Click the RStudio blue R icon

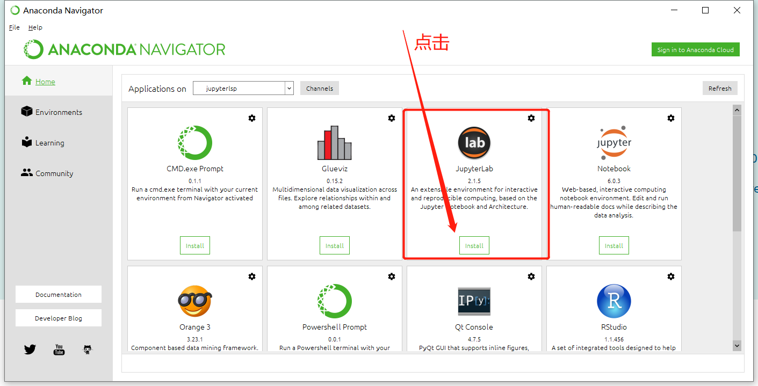pyautogui.click(x=614, y=301)
